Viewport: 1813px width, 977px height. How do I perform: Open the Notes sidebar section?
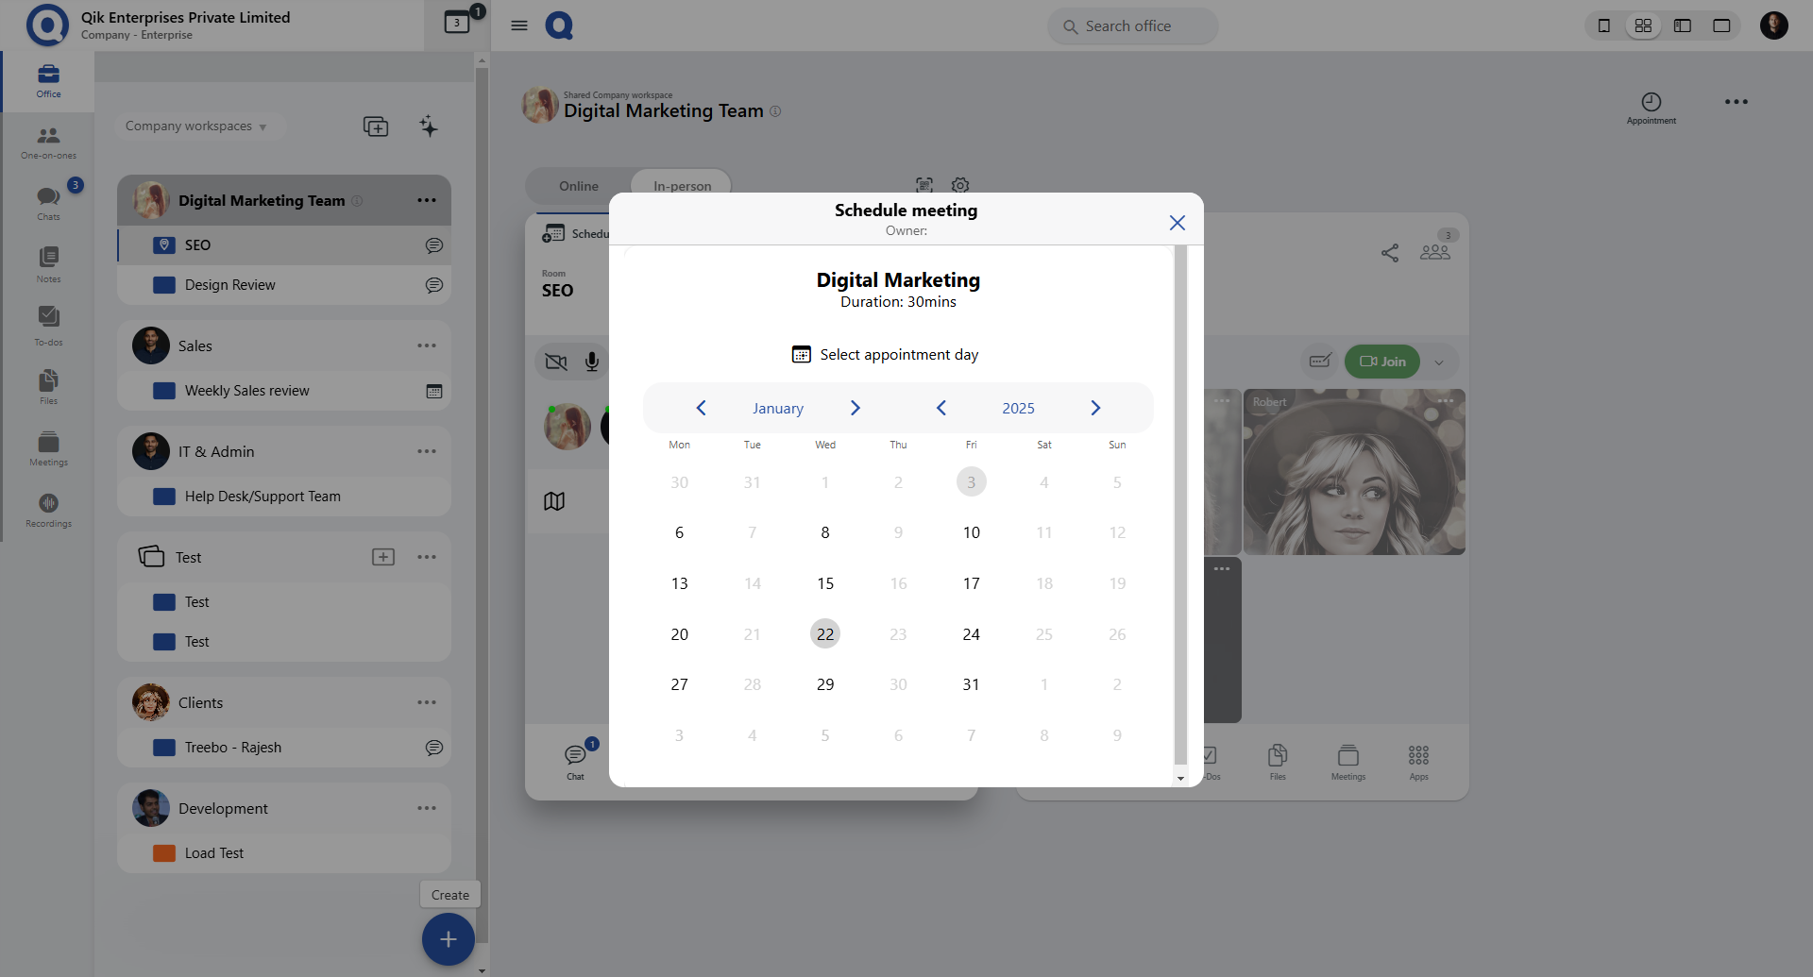tap(48, 263)
